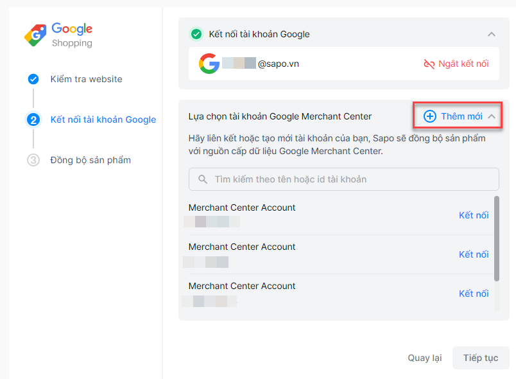Connect the second Merchant Center Account
516x379 pixels.
(x=474, y=254)
